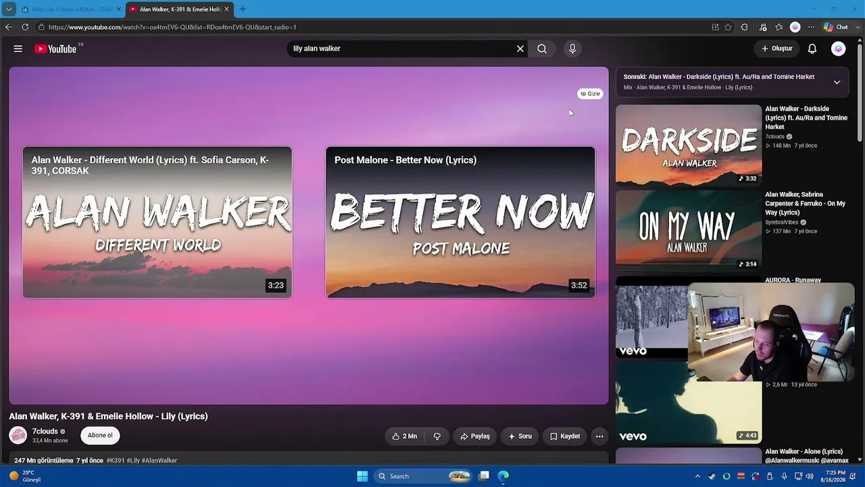The image size is (865, 487).
Task: Like the video with thumbs up
Action: tap(404, 436)
